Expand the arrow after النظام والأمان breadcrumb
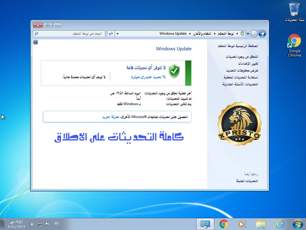 190,34
